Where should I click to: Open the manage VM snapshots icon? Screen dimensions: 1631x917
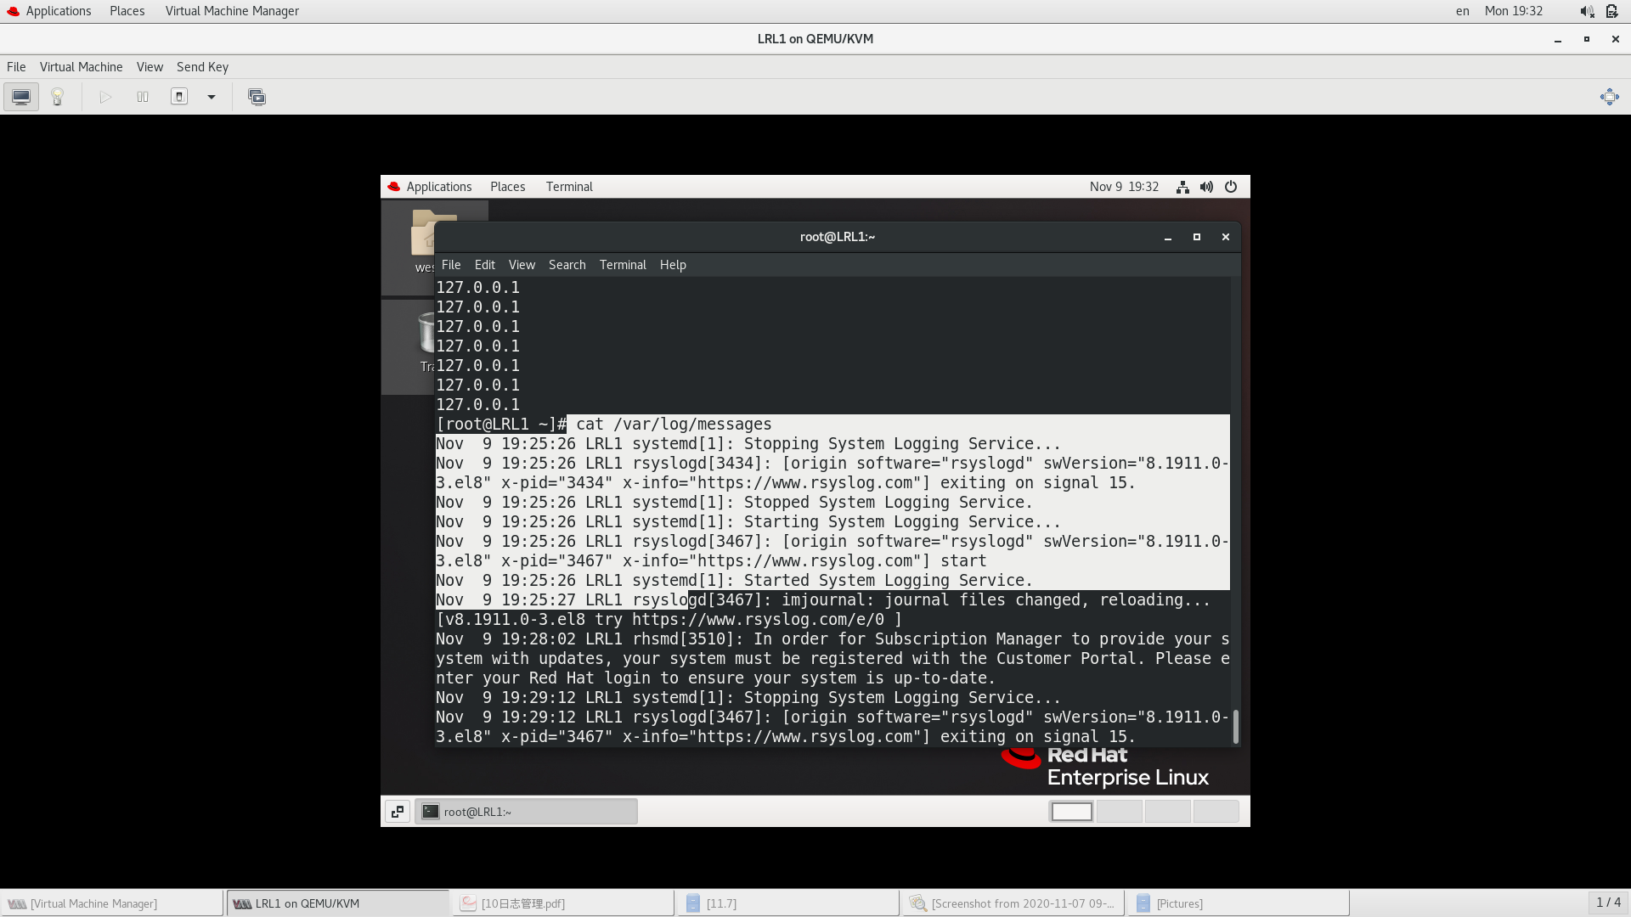coord(257,97)
